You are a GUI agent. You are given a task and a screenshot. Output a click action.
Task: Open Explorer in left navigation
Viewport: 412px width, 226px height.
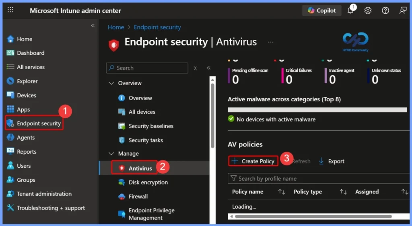[x=22, y=81]
